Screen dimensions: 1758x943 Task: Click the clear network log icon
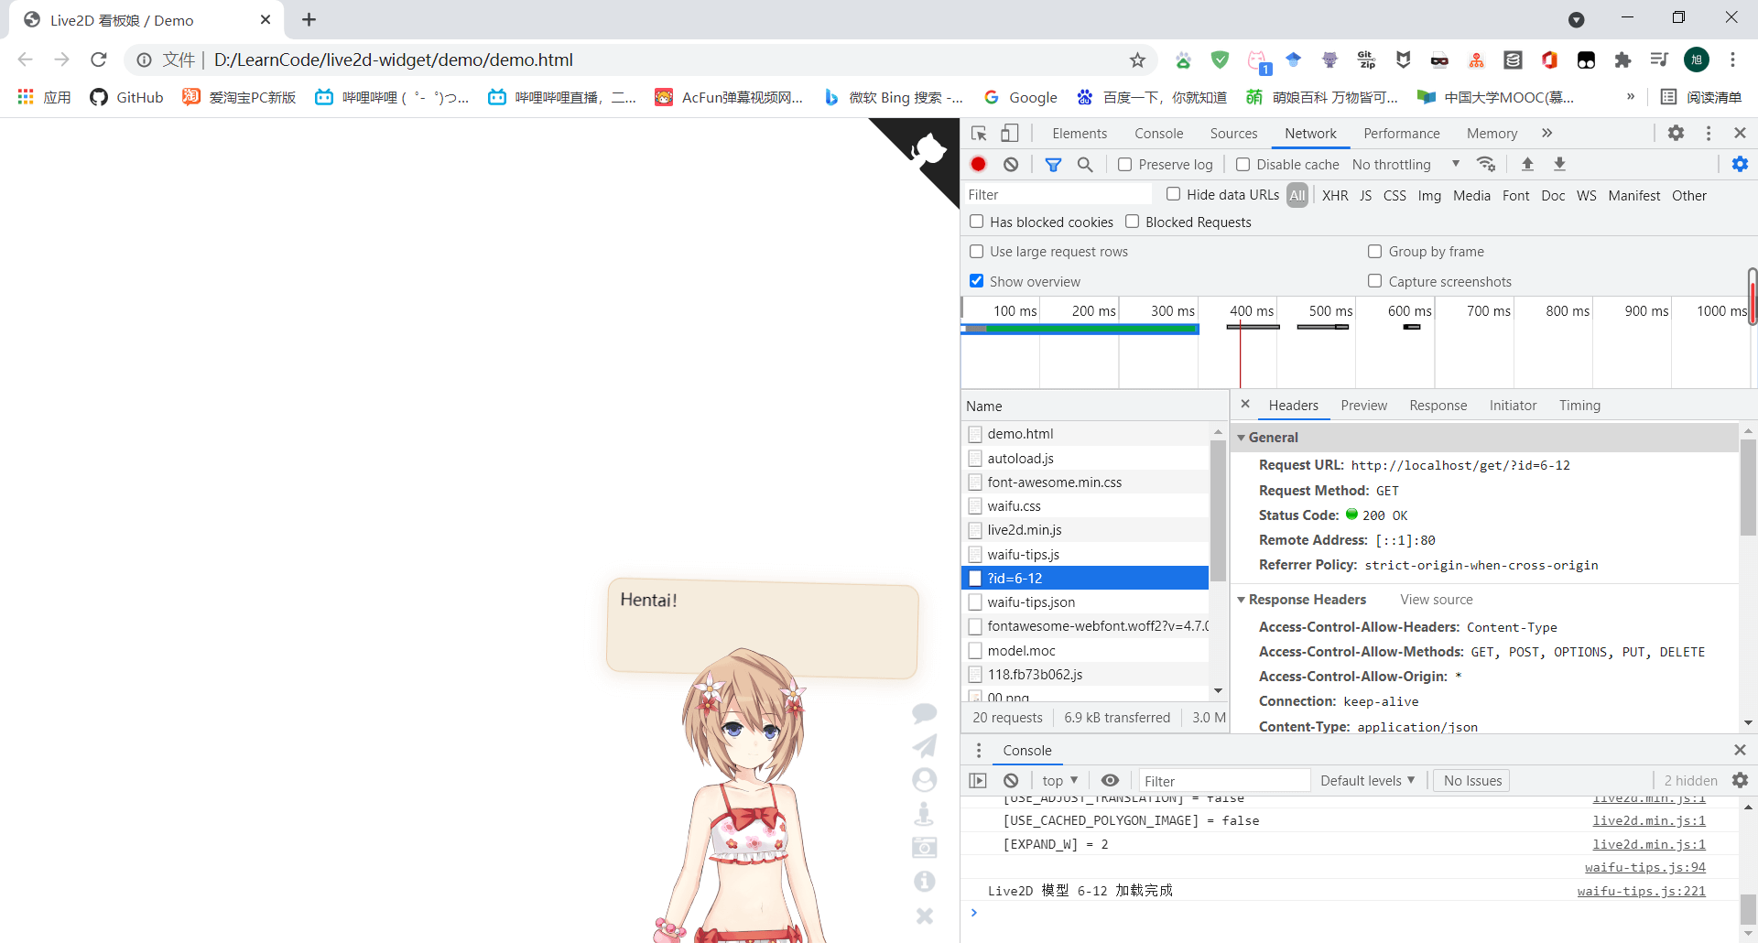click(x=1011, y=164)
